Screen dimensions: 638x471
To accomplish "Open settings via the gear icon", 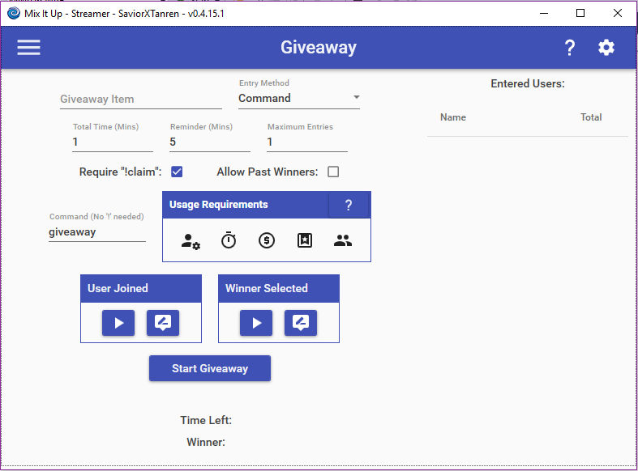I will point(606,48).
